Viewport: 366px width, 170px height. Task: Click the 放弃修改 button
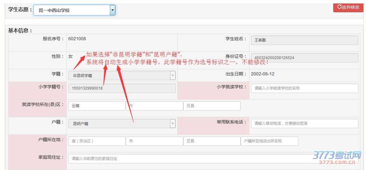coord(348,7)
